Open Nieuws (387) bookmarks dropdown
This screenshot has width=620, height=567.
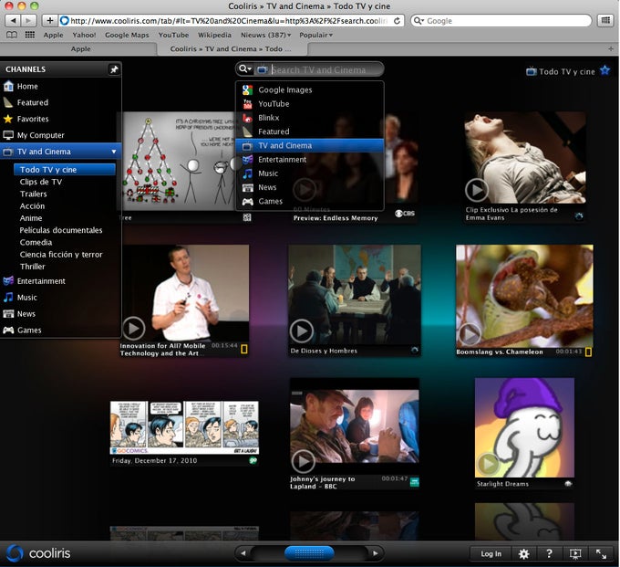click(x=265, y=35)
